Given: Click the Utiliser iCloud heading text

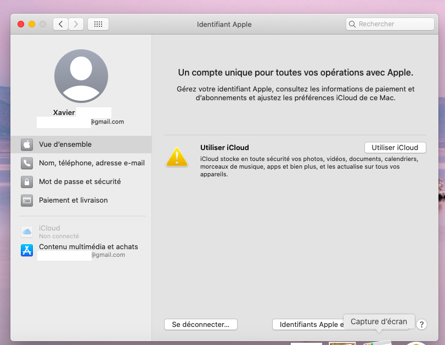Looking at the screenshot, I should point(224,147).
